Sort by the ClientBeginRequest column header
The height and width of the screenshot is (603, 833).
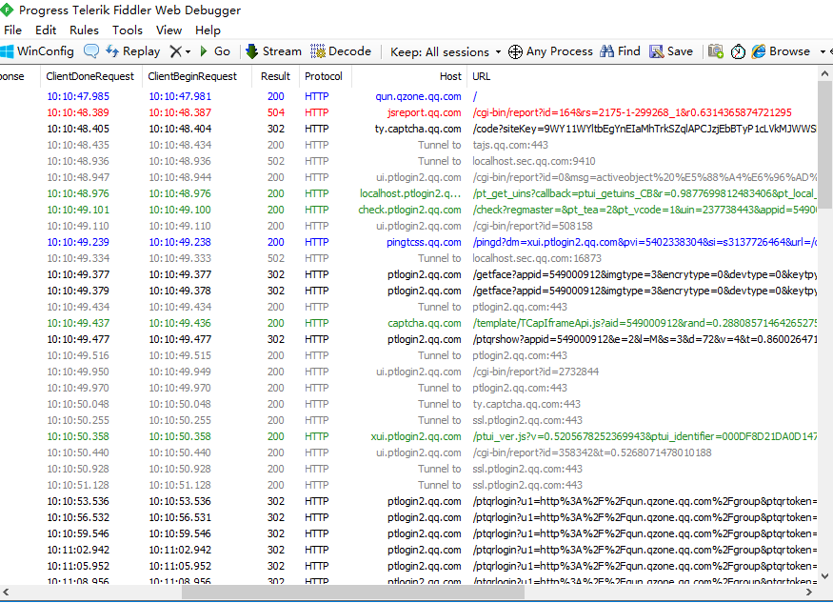point(196,76)
